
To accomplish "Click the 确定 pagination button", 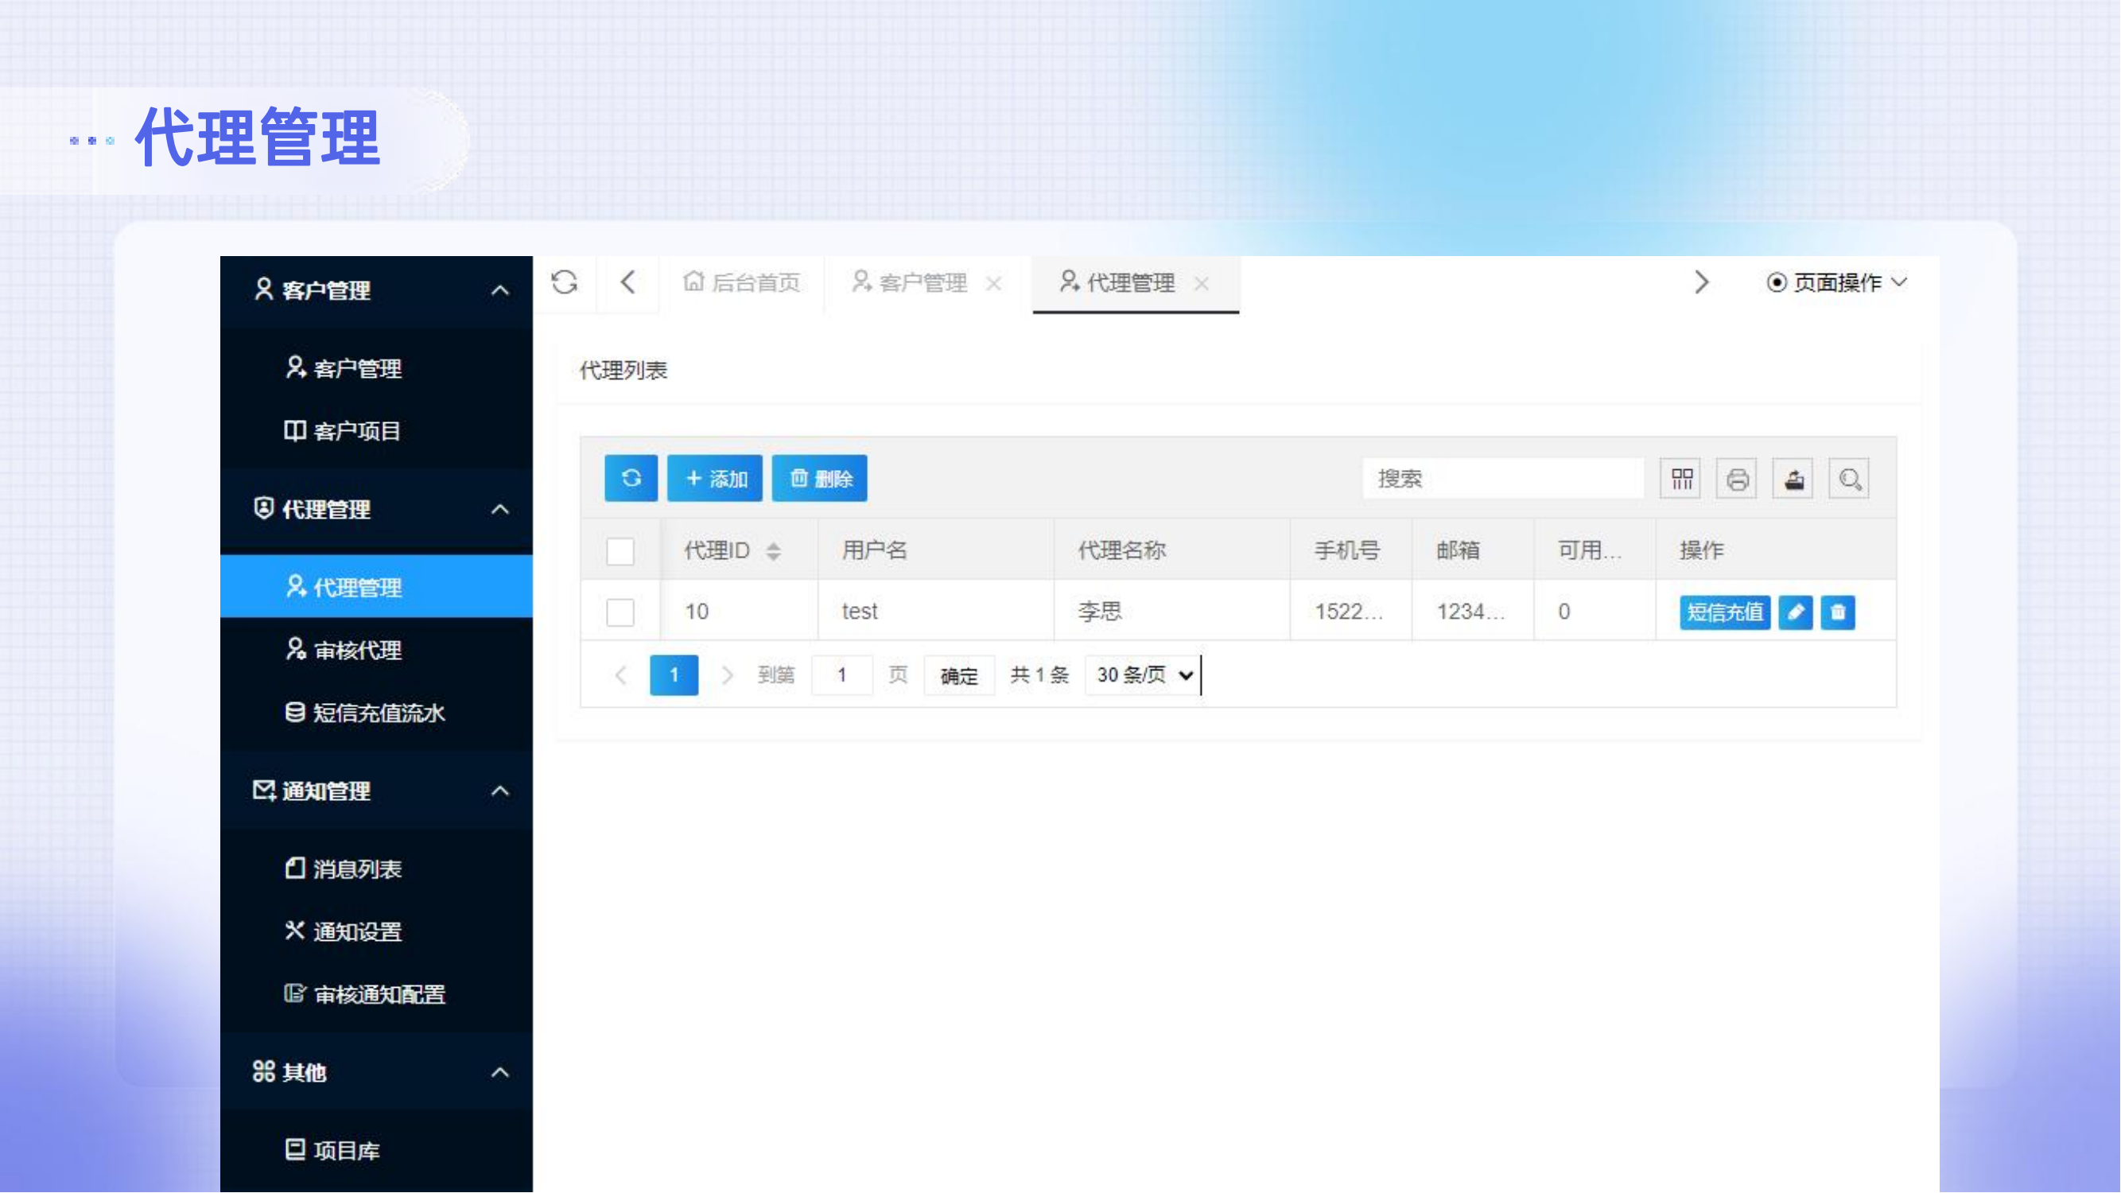I will coord(959,676).
